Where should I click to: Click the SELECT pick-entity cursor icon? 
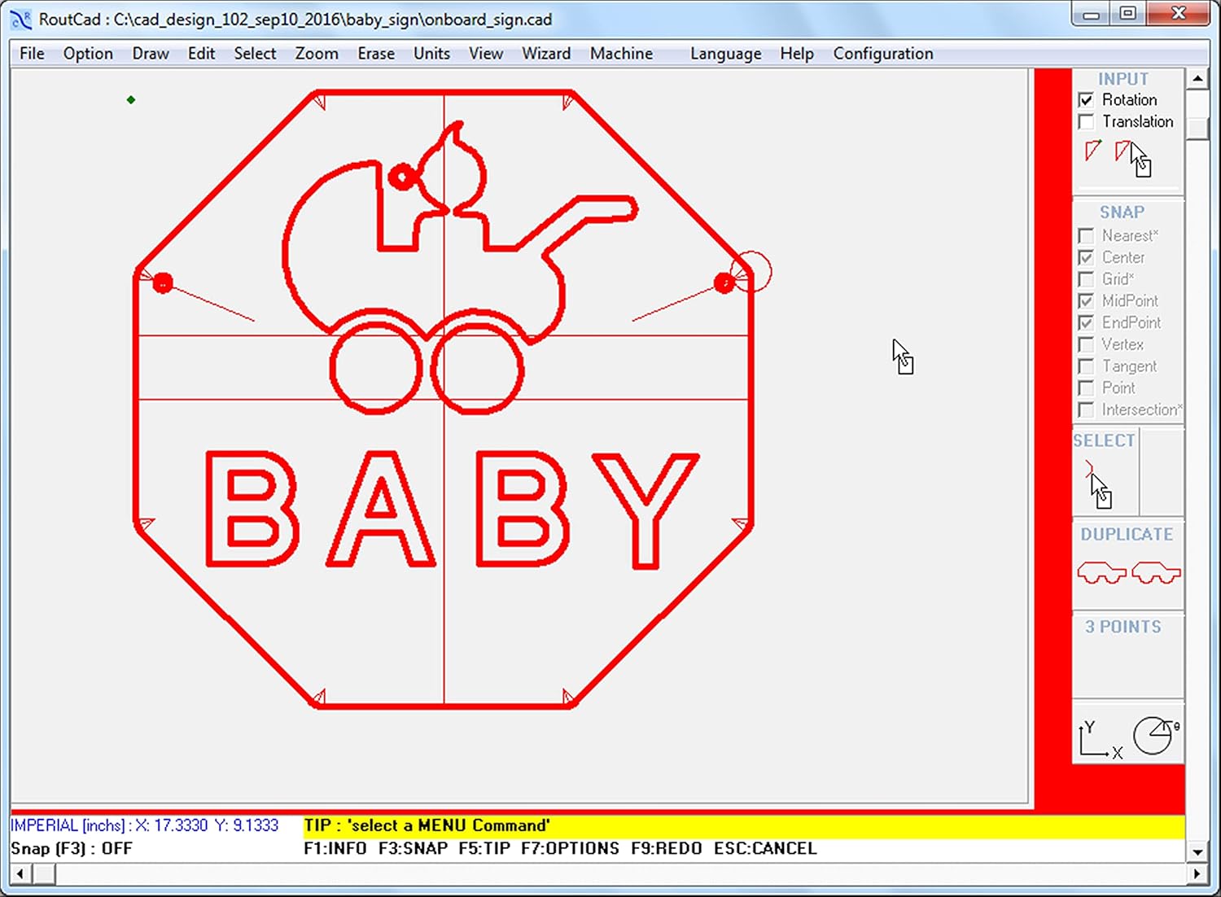click(1098, 484)
